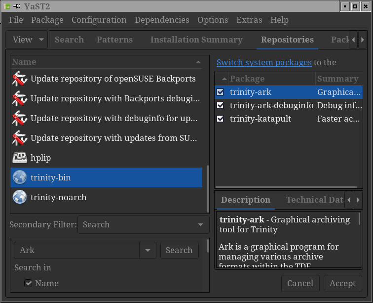Toggle the trinity-ark-debuginfo package checkbox
The image size is (373, 303).
pos(220,105)
